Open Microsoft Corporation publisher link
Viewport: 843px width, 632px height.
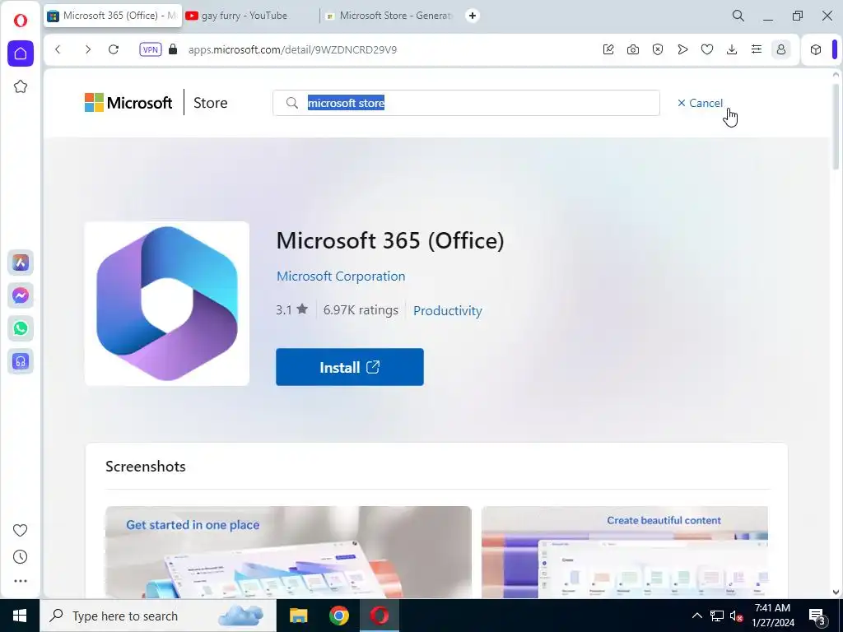(341, 276)
